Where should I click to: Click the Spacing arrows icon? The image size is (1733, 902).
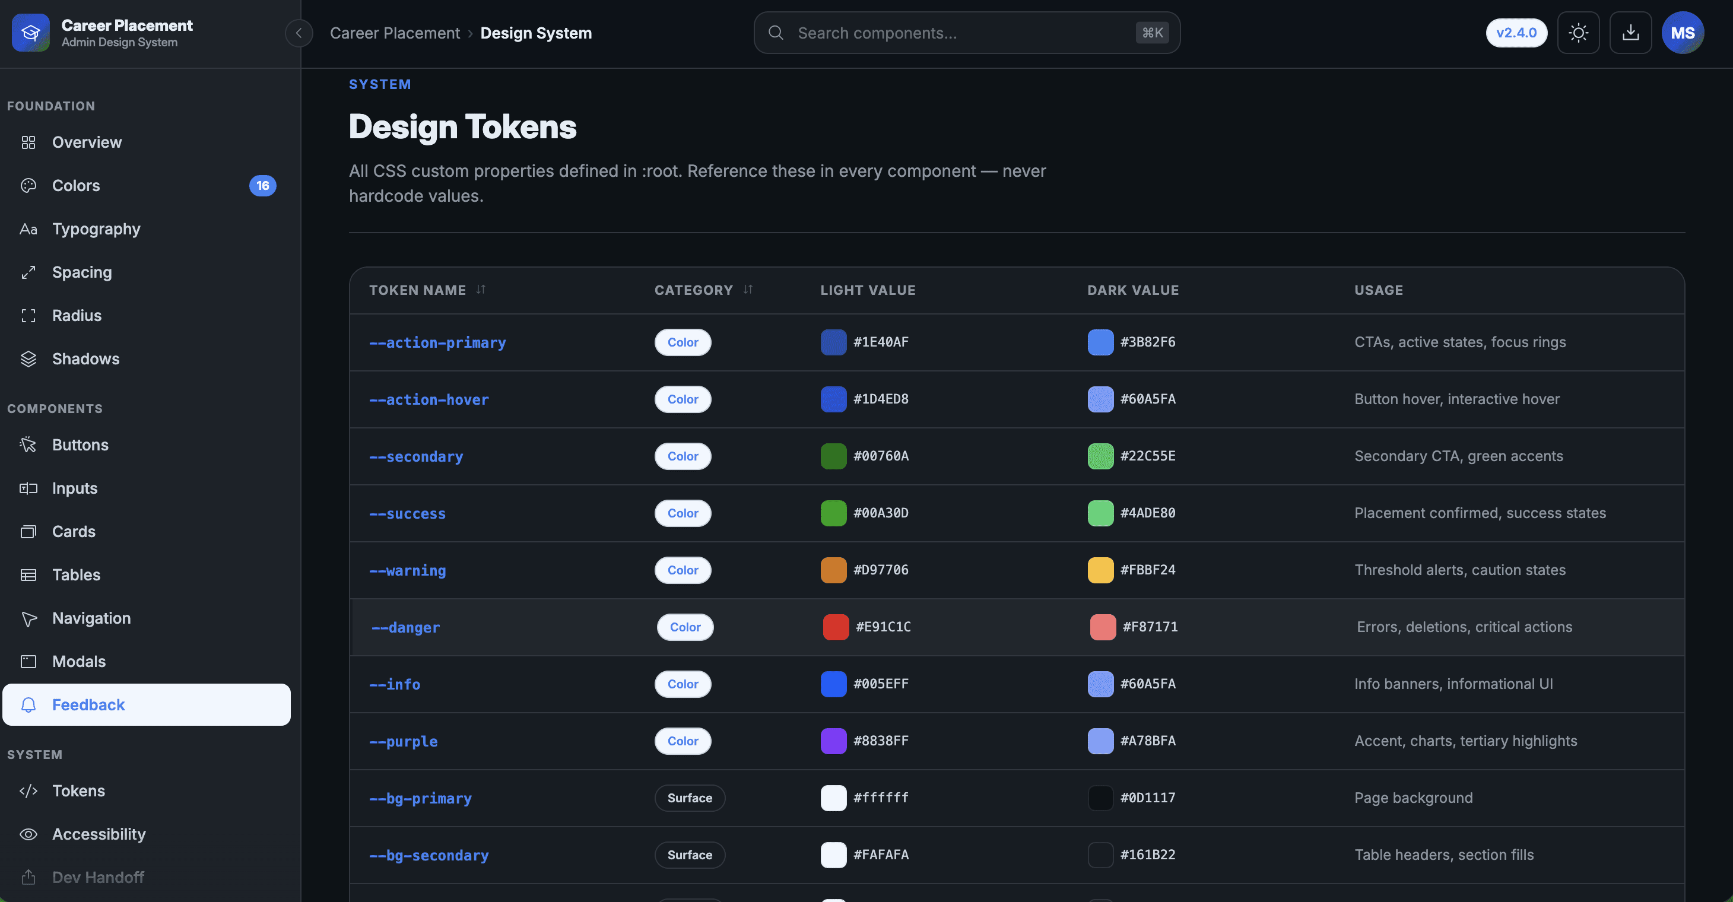click(28, 272)
